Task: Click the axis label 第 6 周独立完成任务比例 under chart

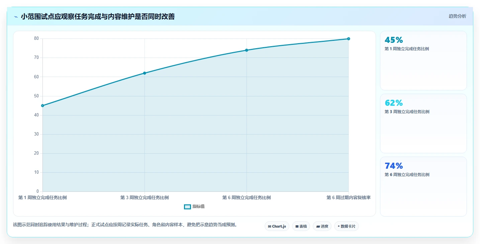Action: [247, 198]
